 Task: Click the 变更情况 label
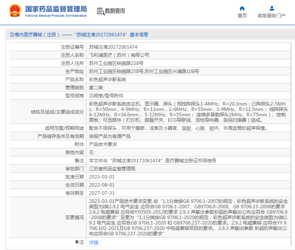75,218
